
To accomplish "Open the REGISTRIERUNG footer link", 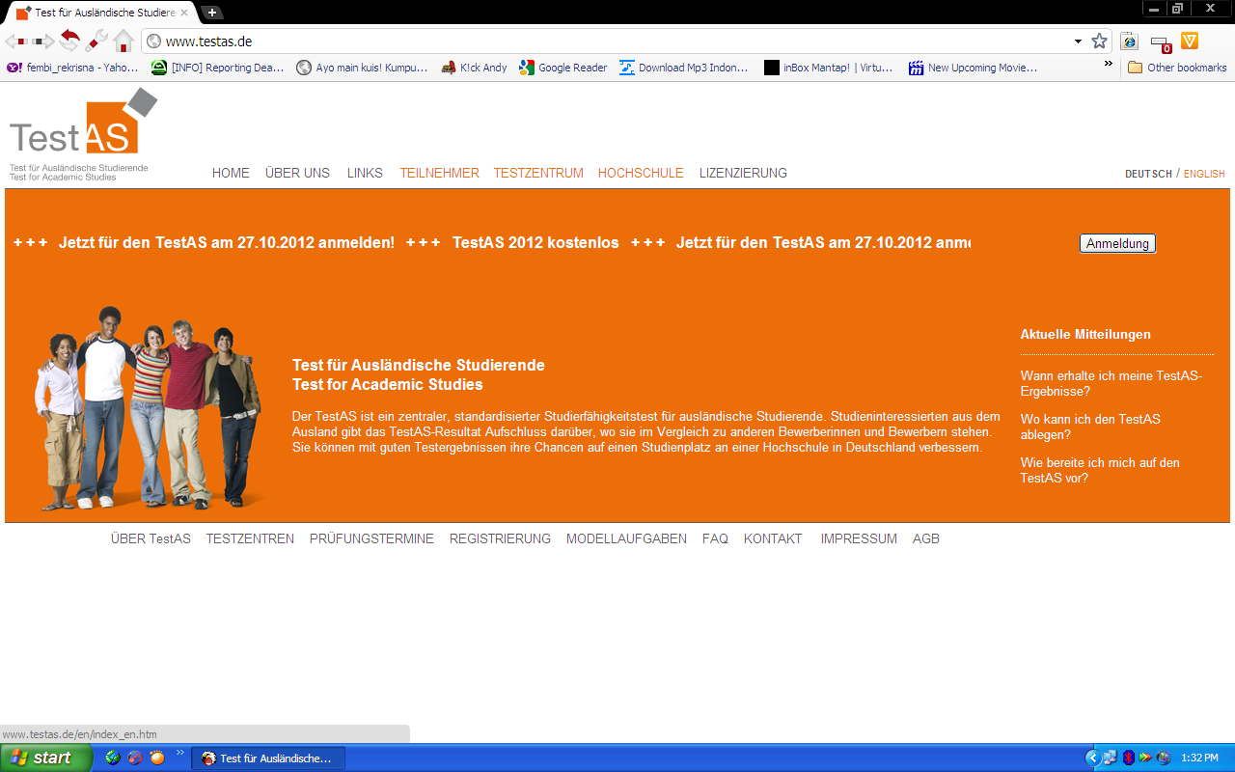I will click(500, 539).
